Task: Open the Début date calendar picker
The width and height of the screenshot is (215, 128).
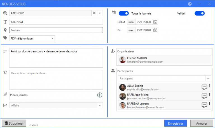Action: (x=155, y=22)
